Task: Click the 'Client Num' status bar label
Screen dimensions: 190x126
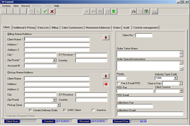Action: (12, 121)
